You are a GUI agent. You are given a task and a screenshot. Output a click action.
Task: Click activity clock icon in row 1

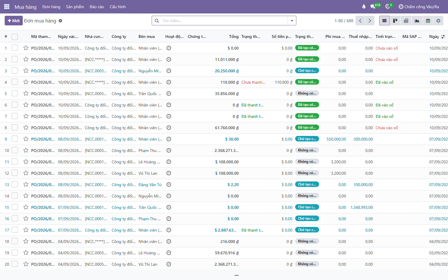pyautogui.click(x=169, y=48)
